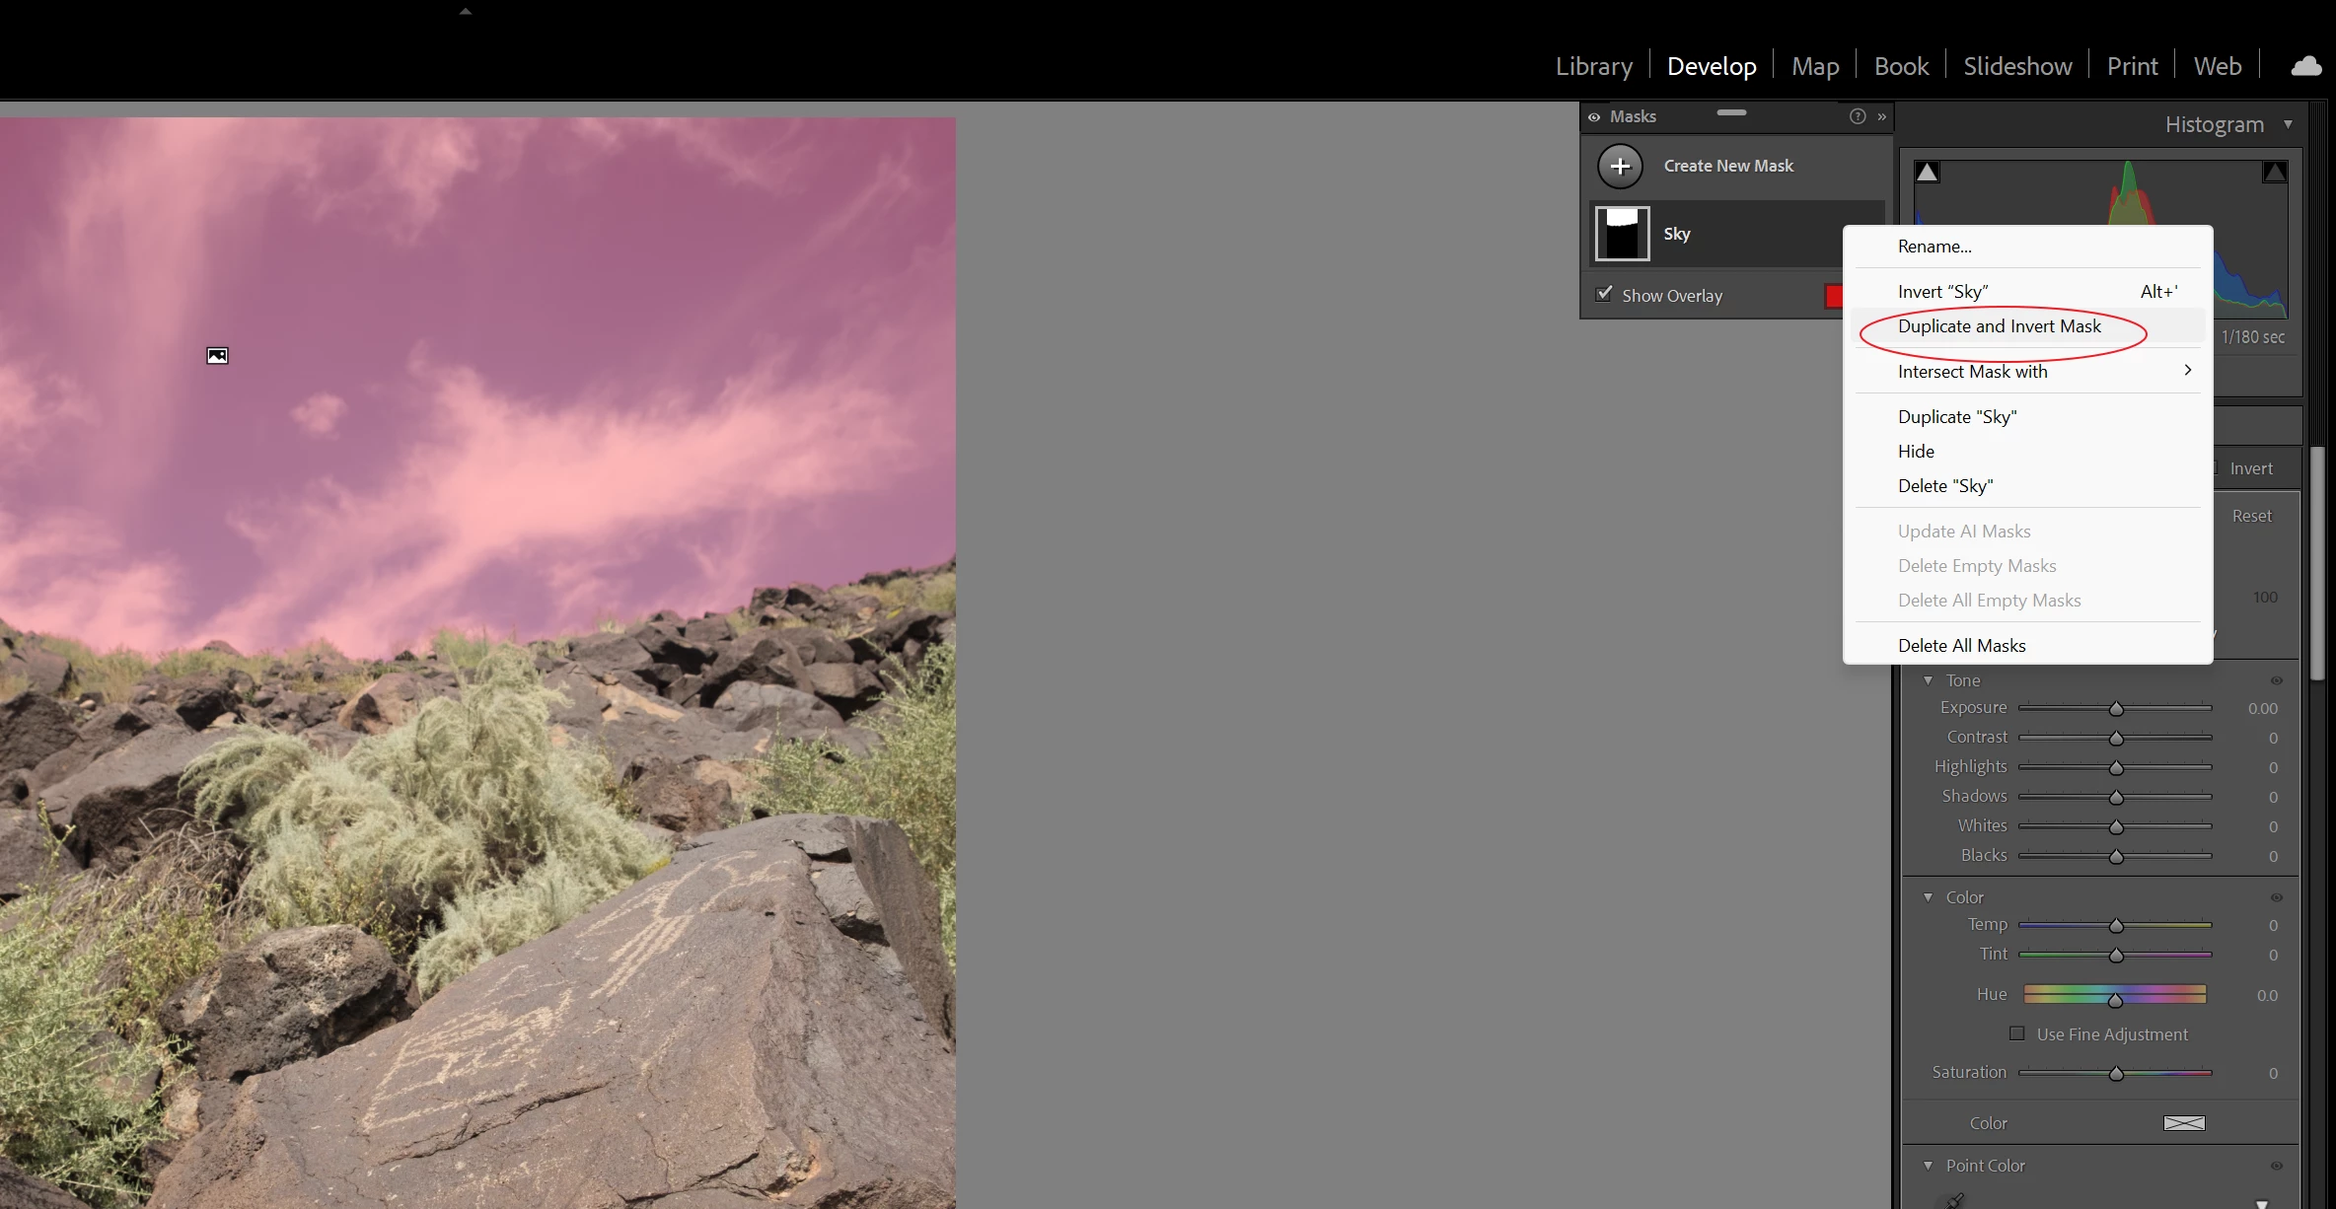Click the Create New Mask plus icon
This screenshot has width=2336, height=1209.
point(1620,167)
